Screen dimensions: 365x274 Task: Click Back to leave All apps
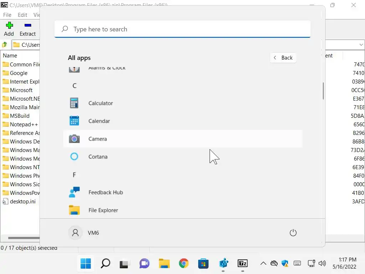283,57
